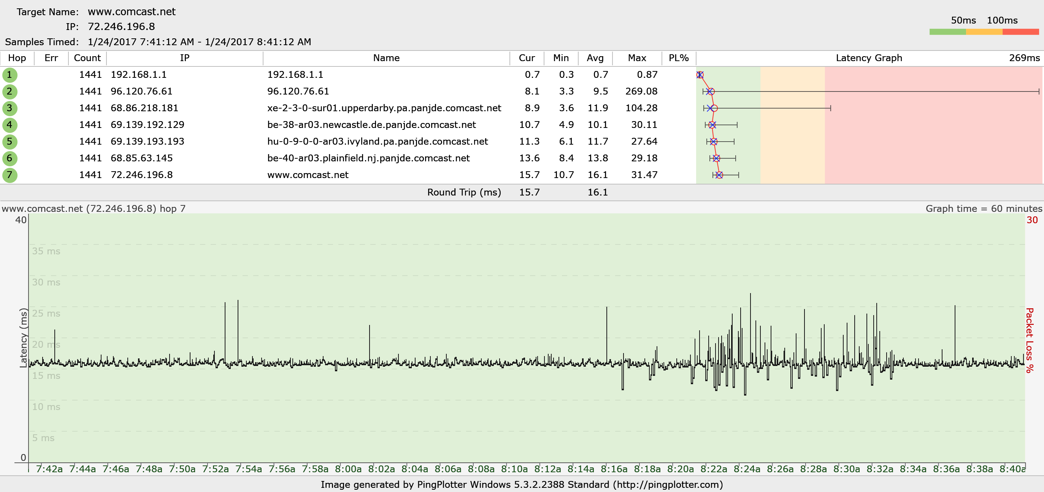This screenshot has height=492, width=1044.
Task: Select IP cell 68.86.218.181
Action: tap(144, 108)
